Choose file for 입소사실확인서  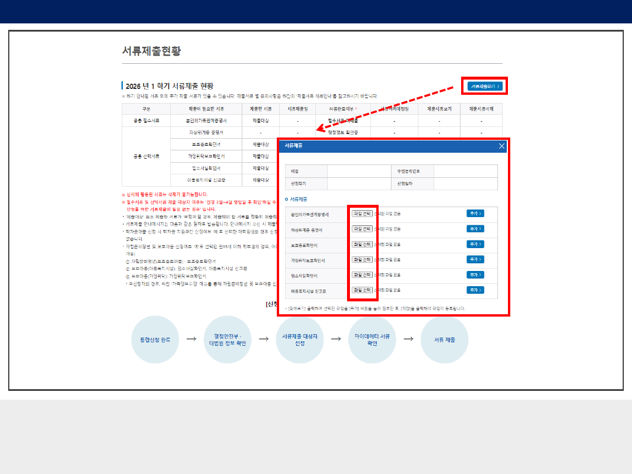click(362, 274)
